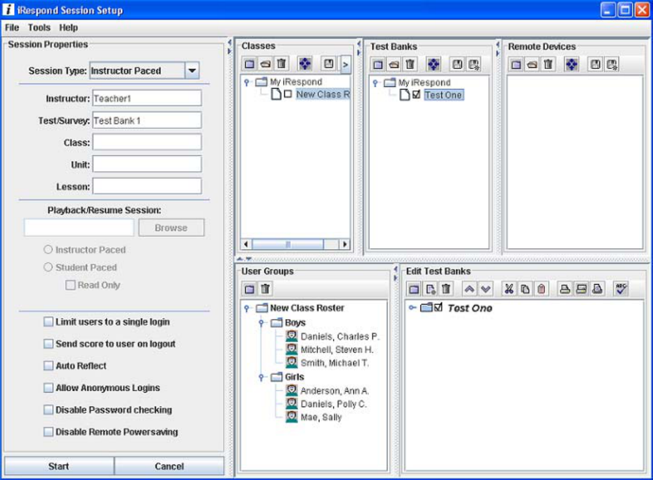The image size is (653, 480).
Task: Open the Tools menu
Action: pyautogui.click(x=39, y=27)
